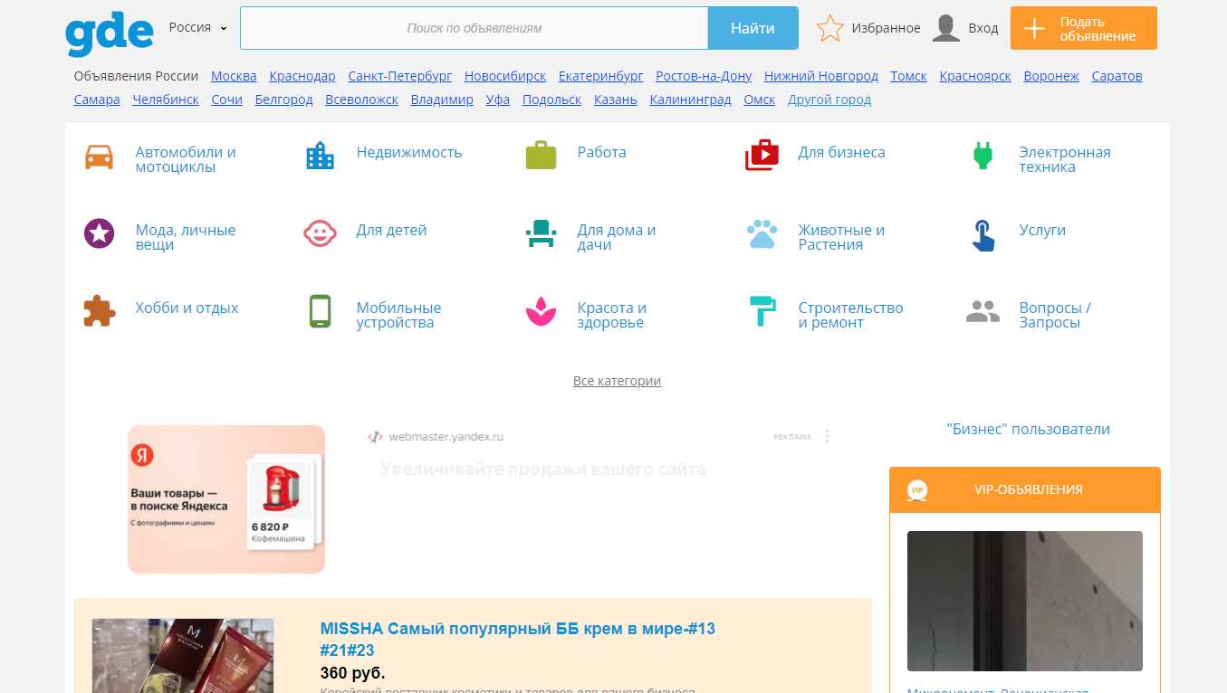The width and height of the screenshot is (1227, 693).
Task: Select the Калининград city link
Action: click(691, 100)
